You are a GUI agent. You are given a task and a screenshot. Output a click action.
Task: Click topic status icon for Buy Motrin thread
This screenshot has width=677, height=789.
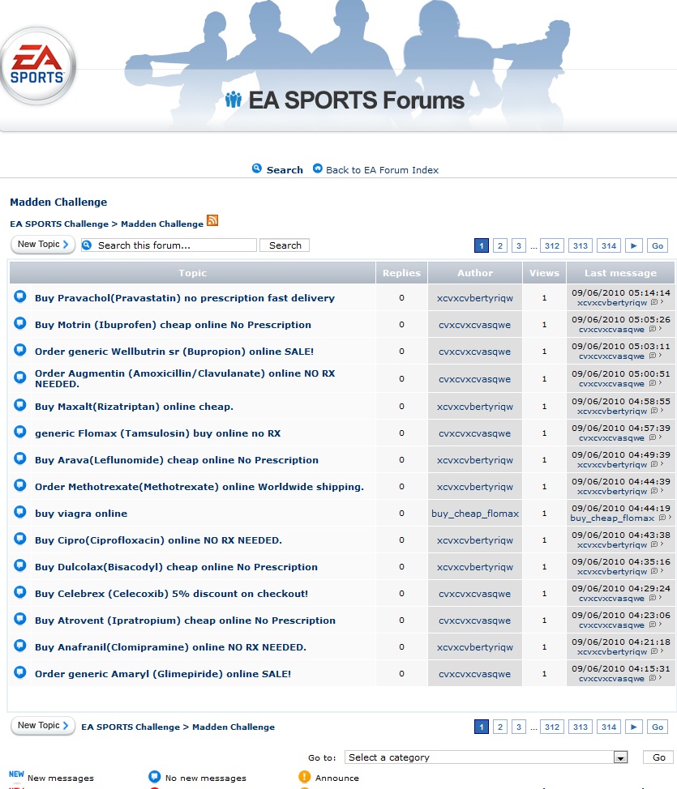pyautogui.click(x=20, y=323)
